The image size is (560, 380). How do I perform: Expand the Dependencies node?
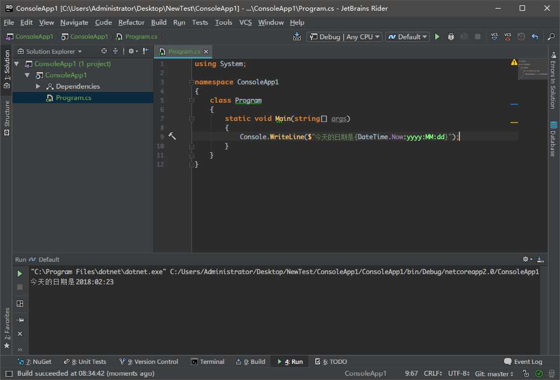pyautogui.click(x=38, y=87)
